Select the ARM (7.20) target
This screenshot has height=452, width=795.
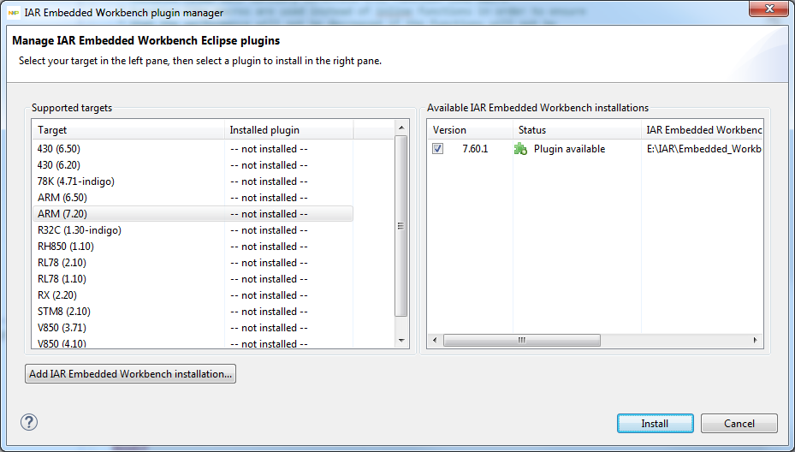pyautogui.click(x=193, y=213)
